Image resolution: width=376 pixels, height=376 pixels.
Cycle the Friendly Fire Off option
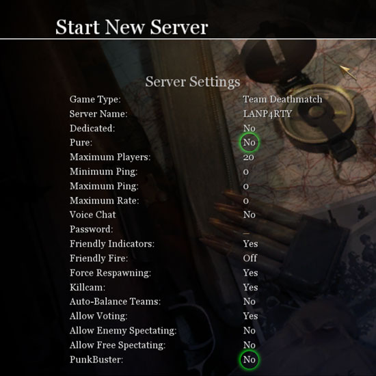[250, 258]
